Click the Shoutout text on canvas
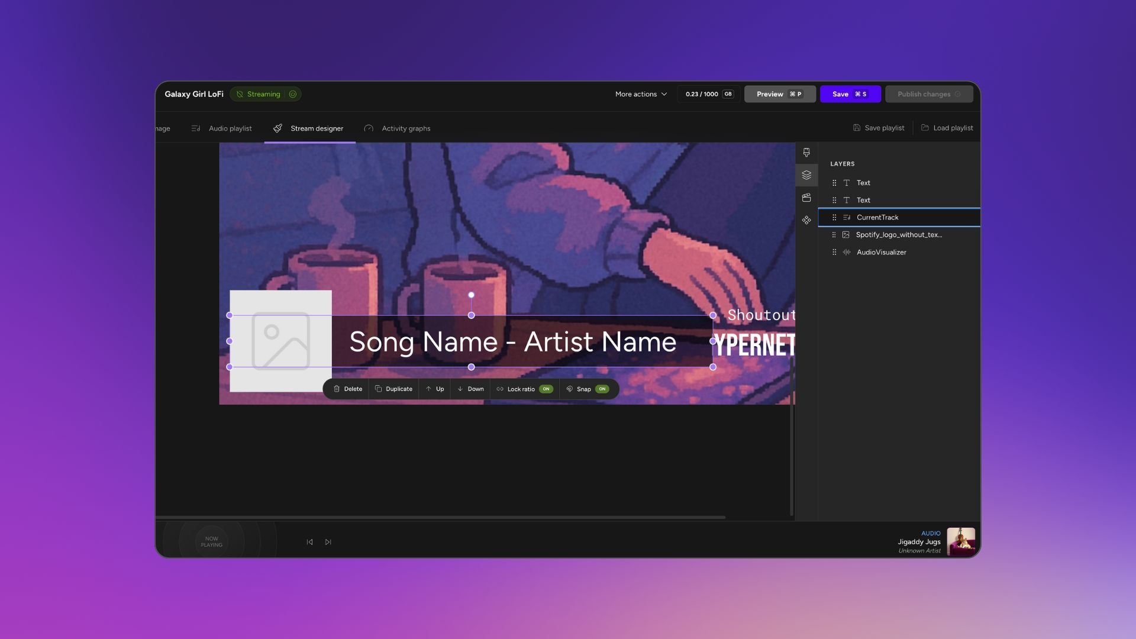 click(x=761, y=315)
